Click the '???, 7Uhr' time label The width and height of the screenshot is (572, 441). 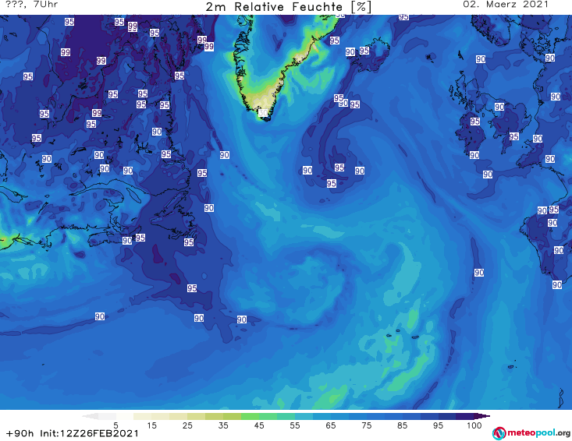point(32,5)
